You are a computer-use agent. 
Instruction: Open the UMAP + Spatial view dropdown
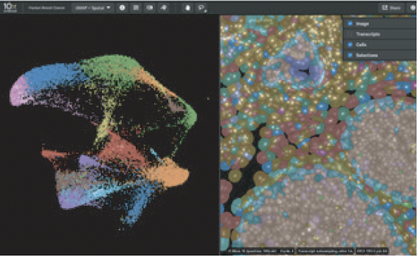pyautogui.click(x=92, y=8)
